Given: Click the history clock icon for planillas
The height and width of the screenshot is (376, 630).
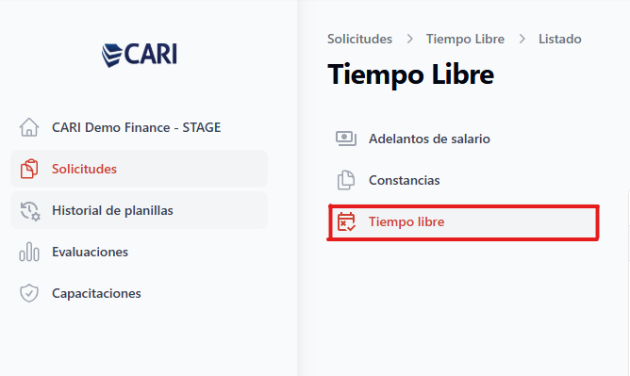Looking at the screenshot, I should (x=30, y=211).
